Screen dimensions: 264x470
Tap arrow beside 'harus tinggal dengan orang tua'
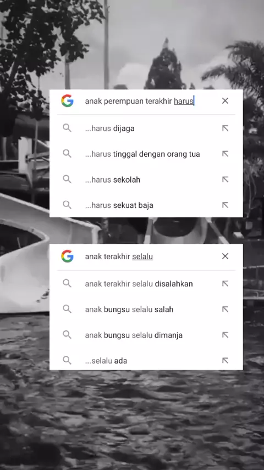[225, 154]
